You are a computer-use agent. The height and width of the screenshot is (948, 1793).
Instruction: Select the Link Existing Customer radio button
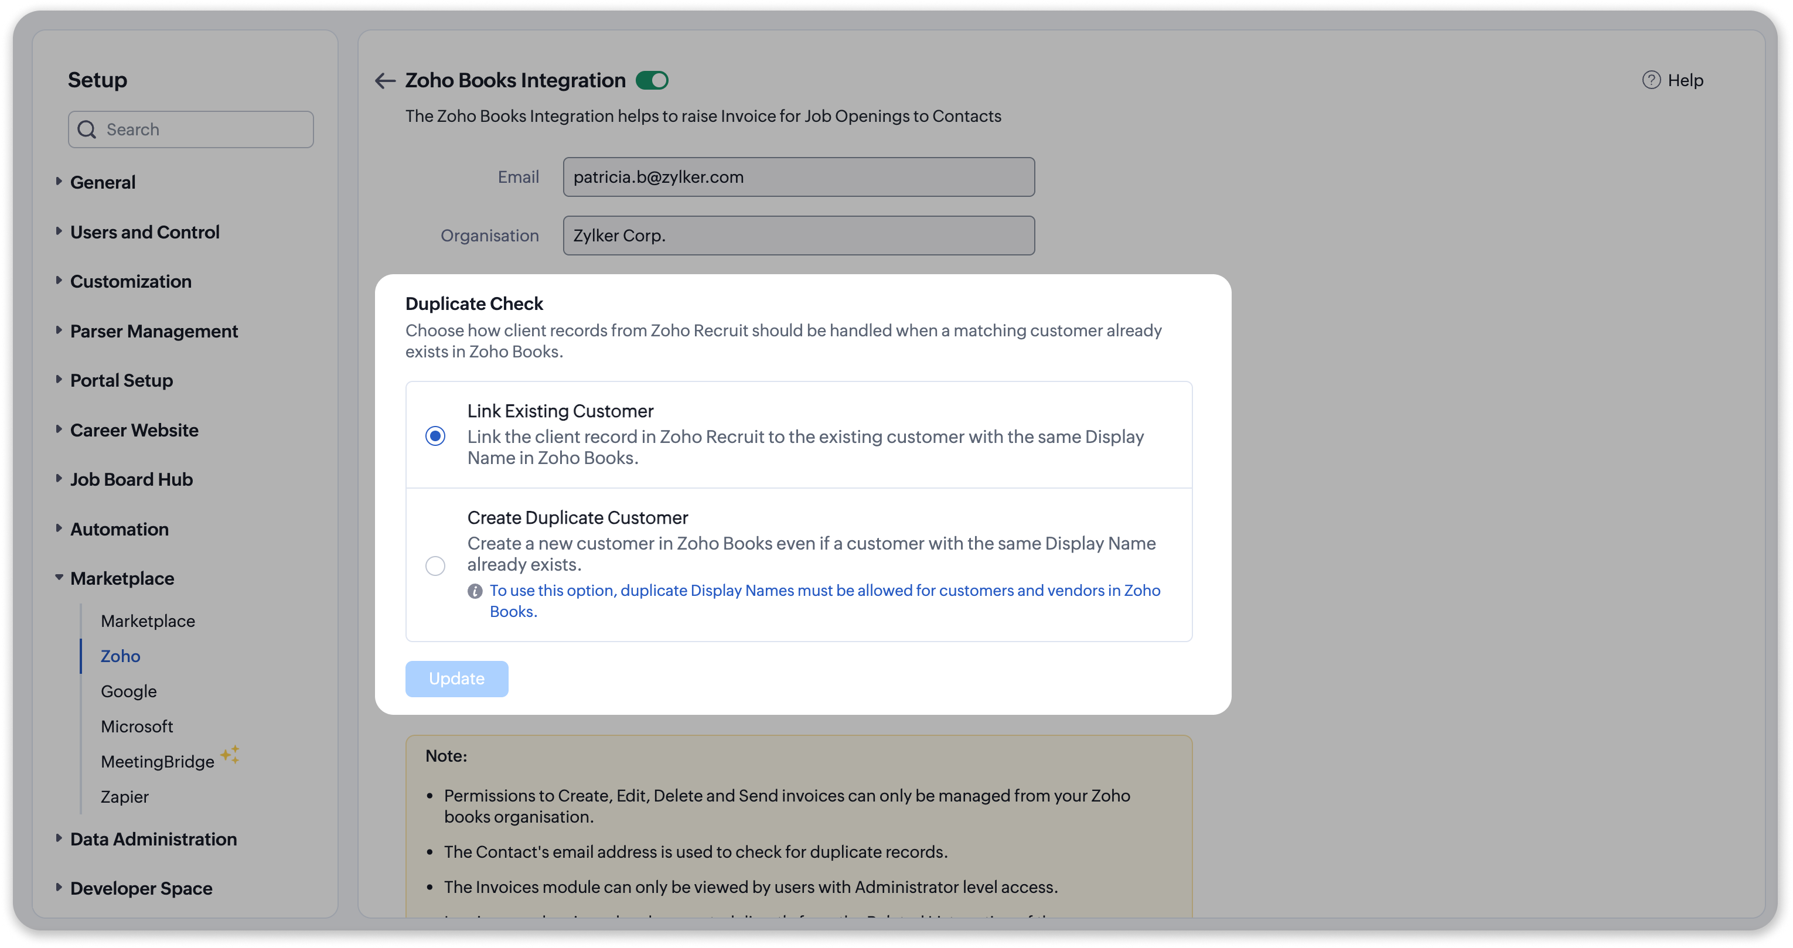pos(435,436)
